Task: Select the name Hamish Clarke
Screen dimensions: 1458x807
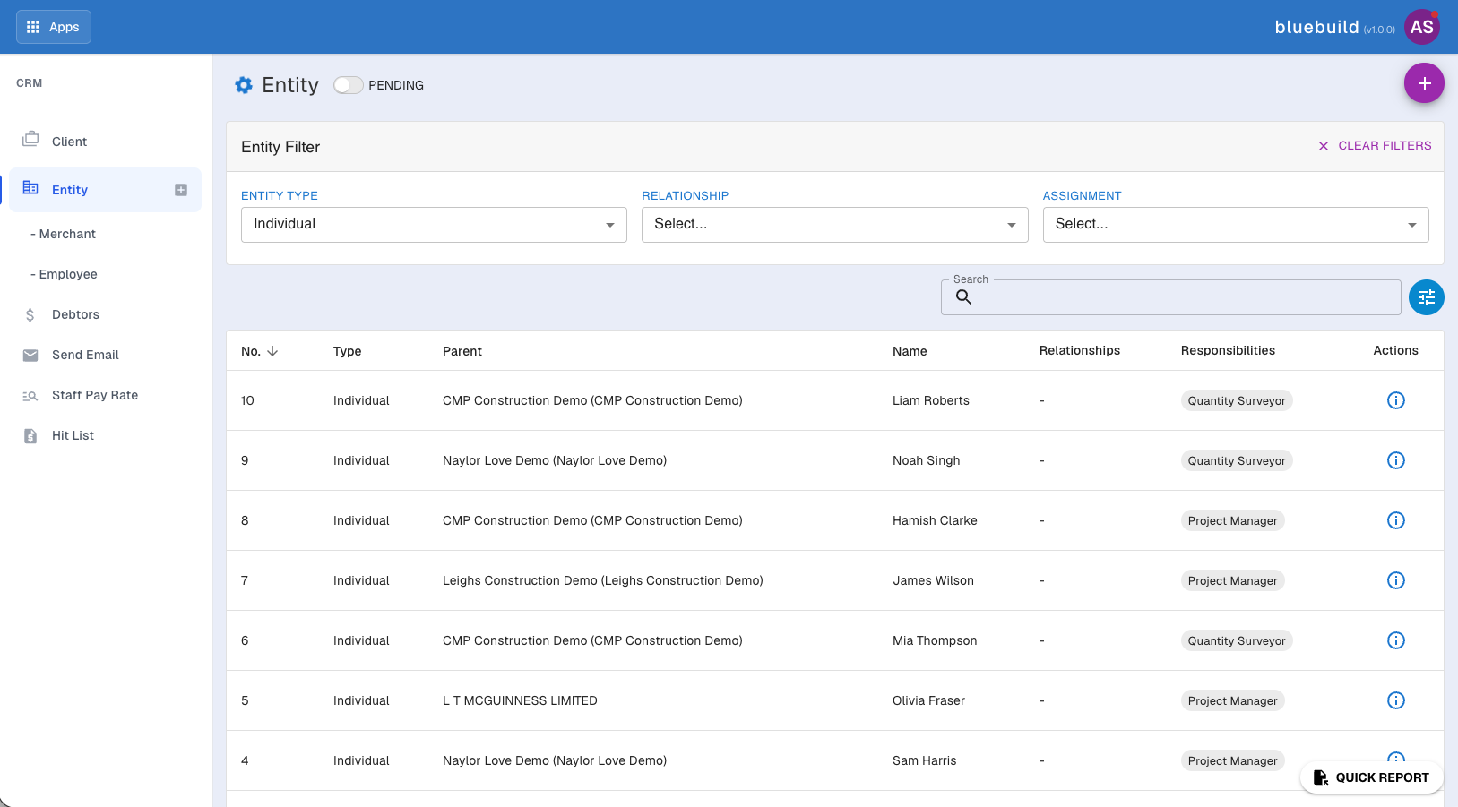Action: 935,520
